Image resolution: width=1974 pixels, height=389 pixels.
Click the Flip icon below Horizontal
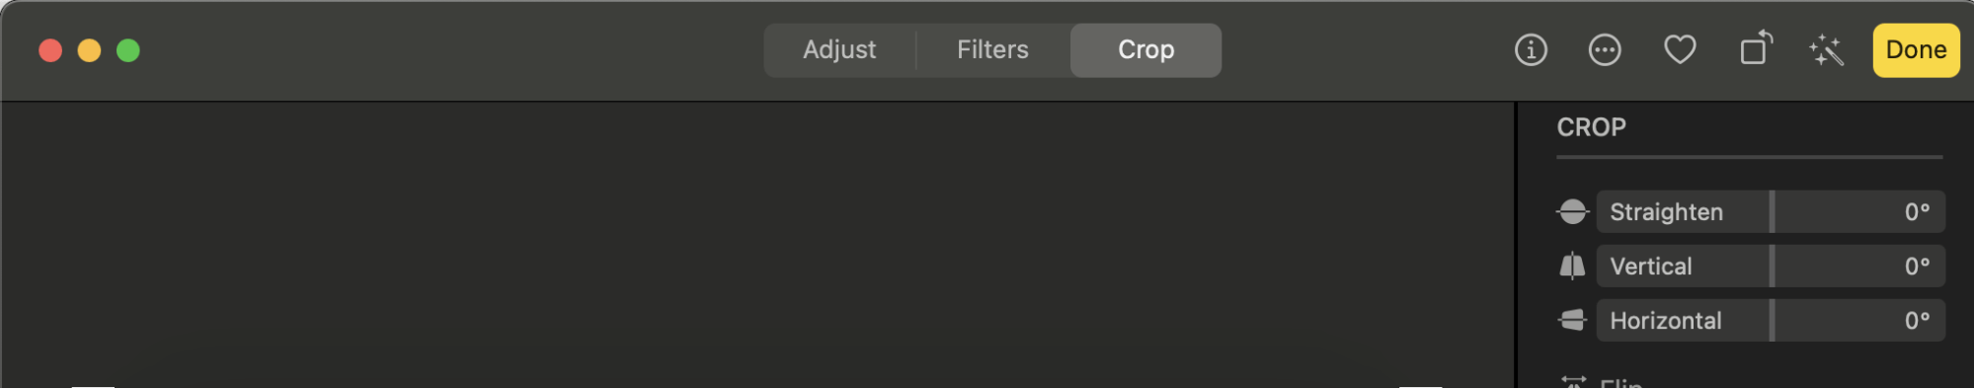[1573, 382]
